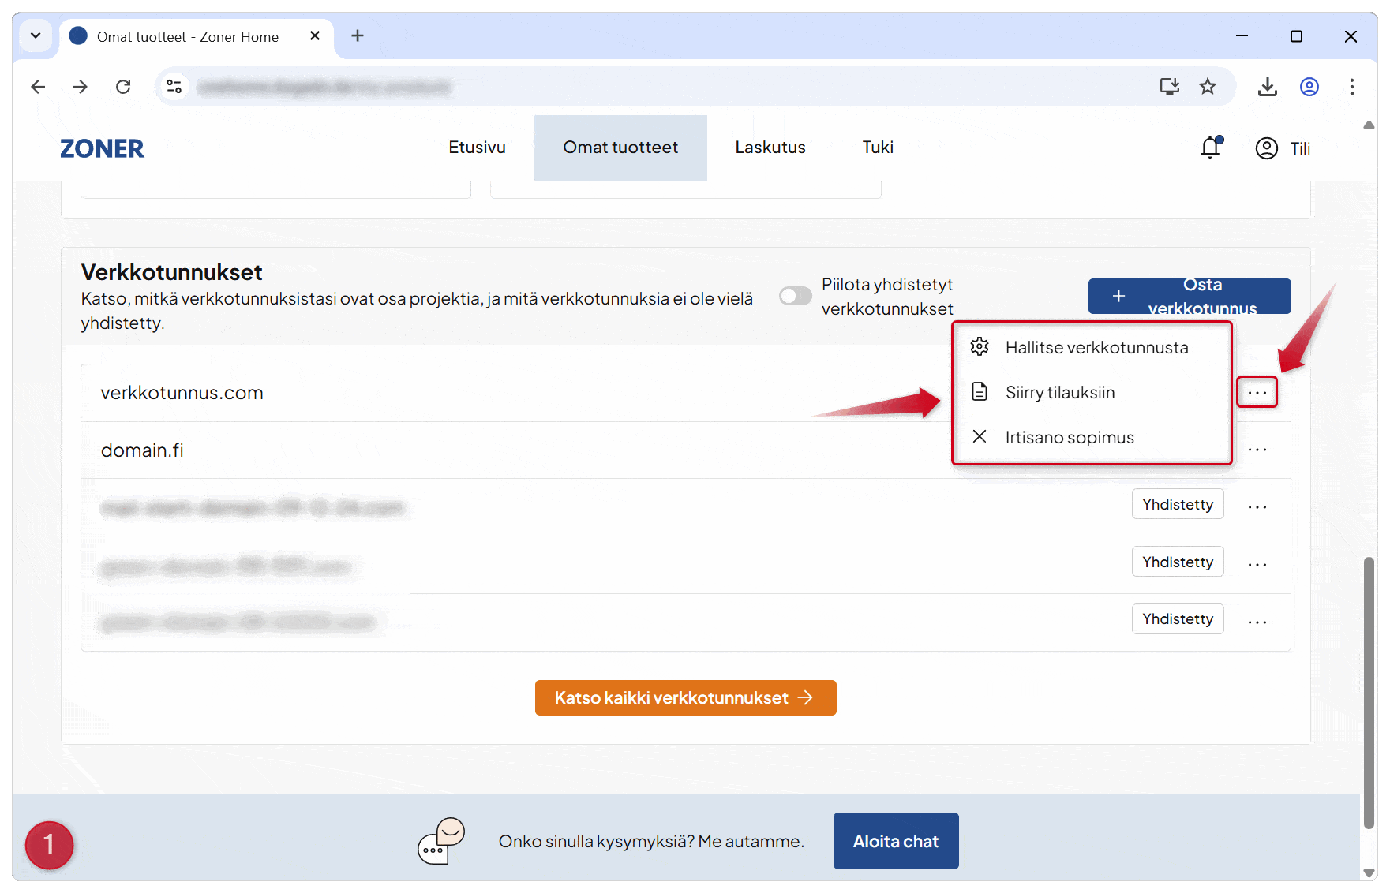
Task: Open three-dot menu for domain.fi
Action: pos(1257,450)
